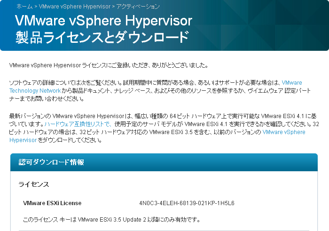Image resolution: width=329 pixels, height=231 pixels.
Task: Click the 認可ダウンロード情報 section header
Action: point(51,162)
